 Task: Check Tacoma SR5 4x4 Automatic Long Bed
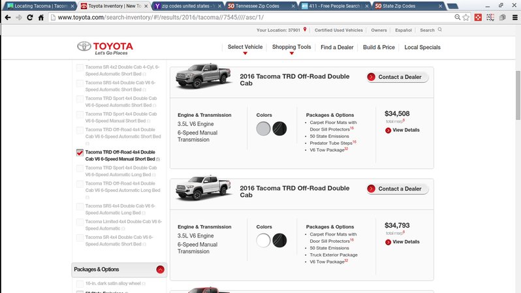(80, 207)
